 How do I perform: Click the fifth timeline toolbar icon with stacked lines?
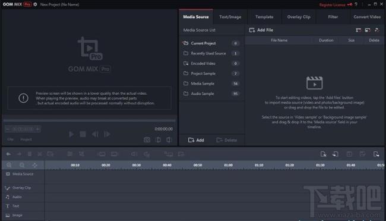point(70,154)
